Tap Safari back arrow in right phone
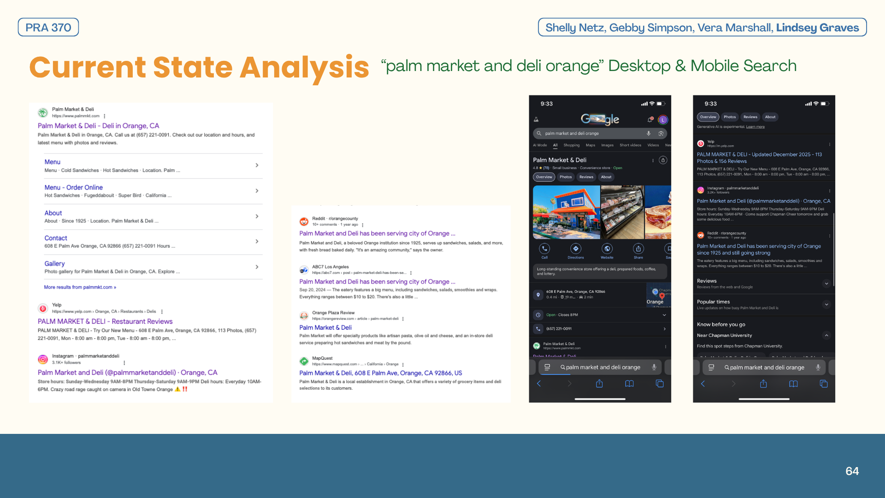Viewport: 885px width, 498px height. (x=702, y=384)
